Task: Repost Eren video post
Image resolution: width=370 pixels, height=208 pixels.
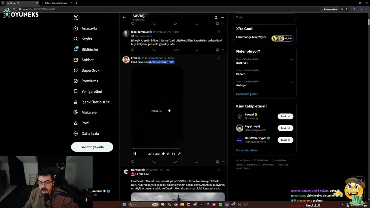Action: 154,162
